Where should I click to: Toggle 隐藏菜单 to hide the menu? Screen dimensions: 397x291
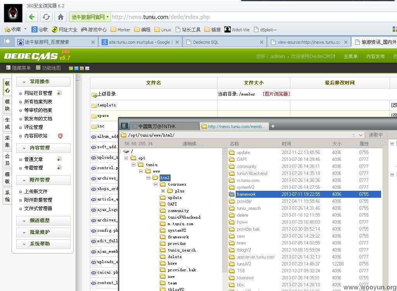pyautogui.click(x=18, y=68)
